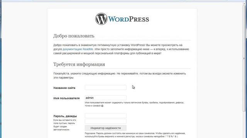Click the hint text starting with Подсказка
The image size is (247, 138).
pos(135,135)
